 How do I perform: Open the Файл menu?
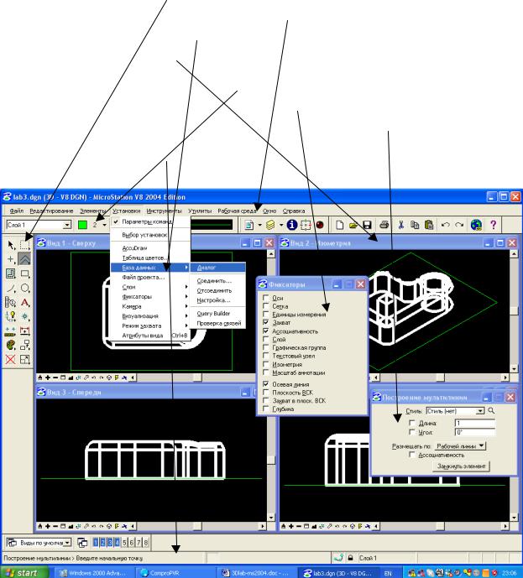[x=17, y=211]
